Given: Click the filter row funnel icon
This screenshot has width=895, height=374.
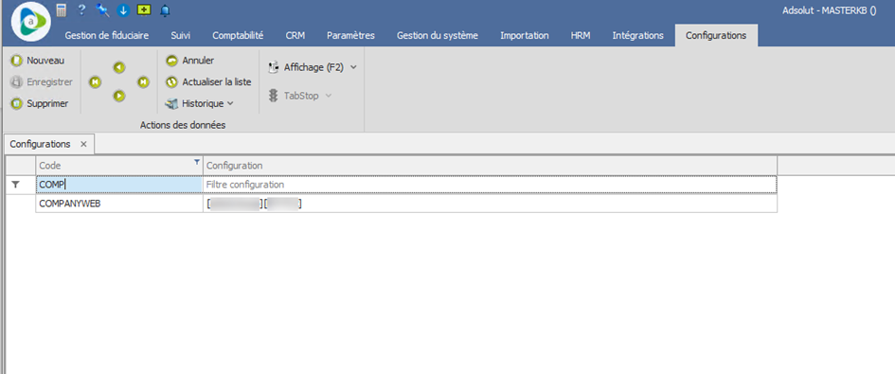Looking at the screenshot, I should [16, 185].
